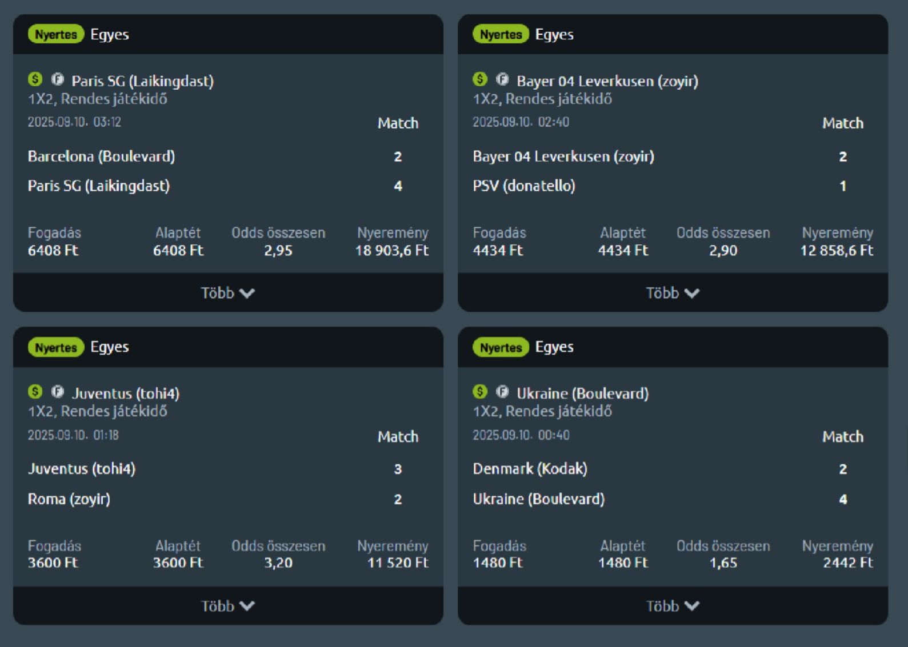The height and width of the screenshot is (647, 908).
Task: Click the grey F icon beside Bayer 04 Leverkusen
Action: coord(502,79)
